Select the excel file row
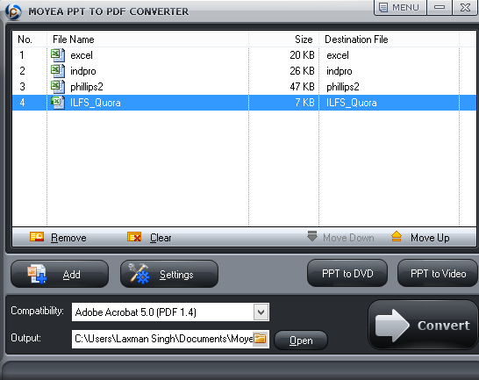 tap(244, 55)
